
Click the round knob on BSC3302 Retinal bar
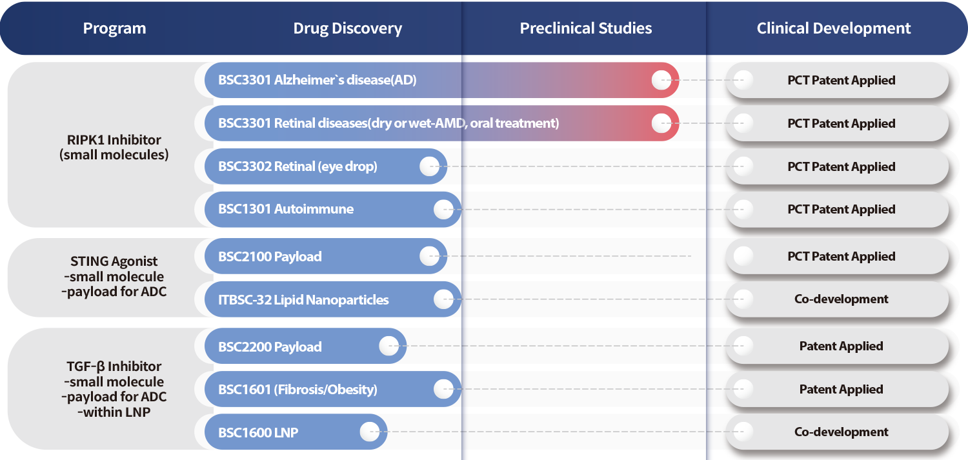pyautogui.click(x=429, y=166)
